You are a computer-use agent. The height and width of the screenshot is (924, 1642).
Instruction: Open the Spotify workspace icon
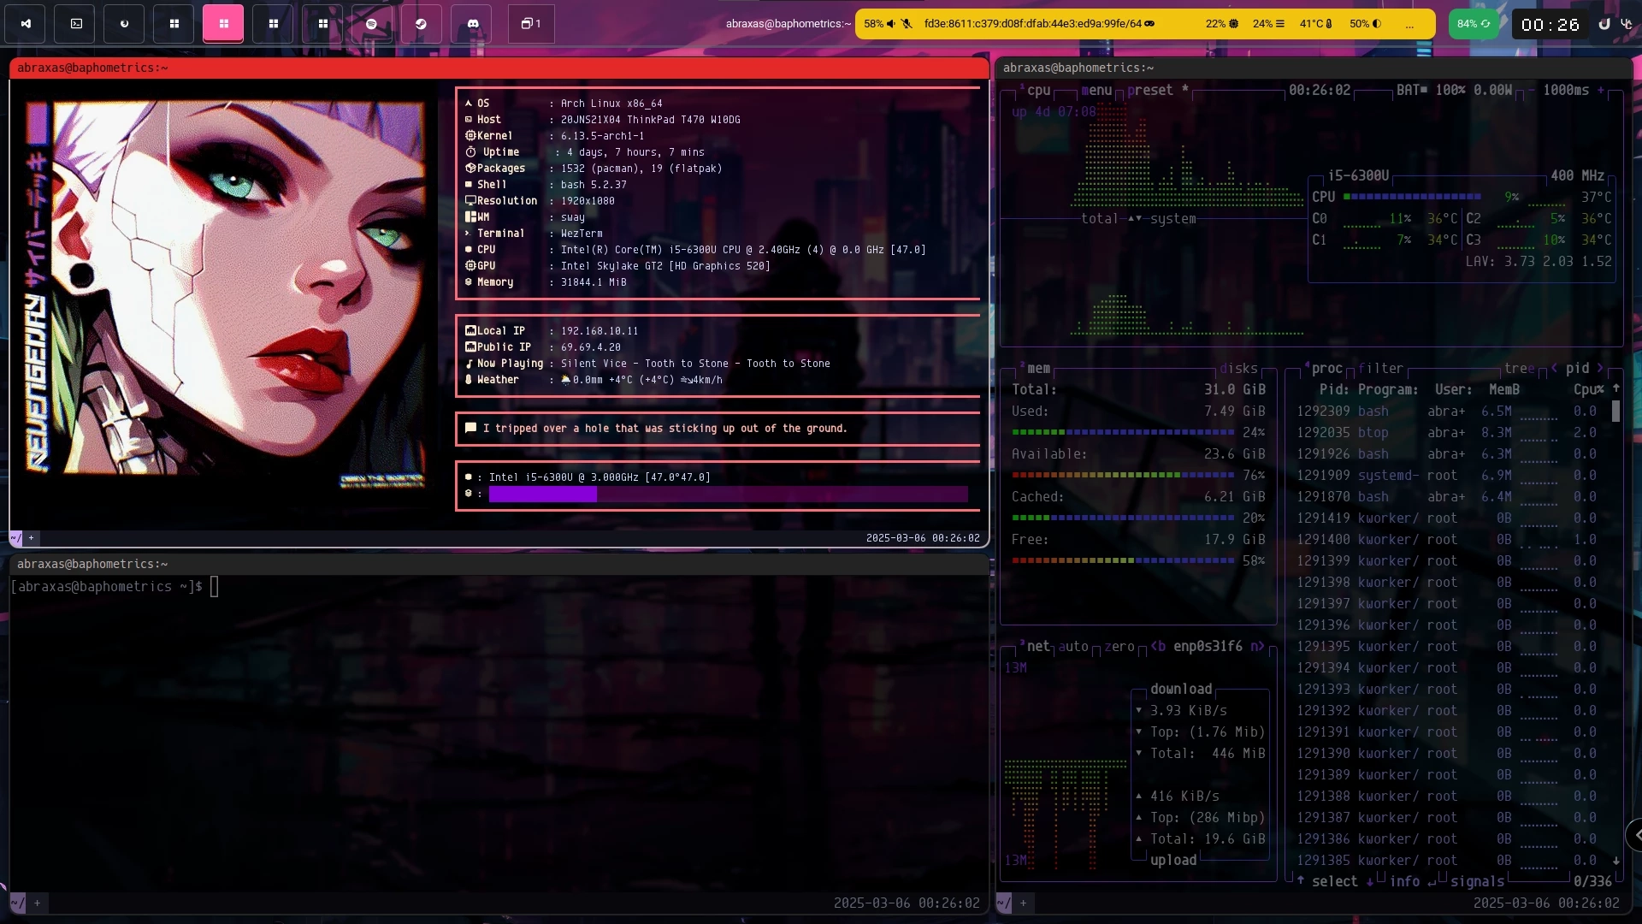click(372, 24)
